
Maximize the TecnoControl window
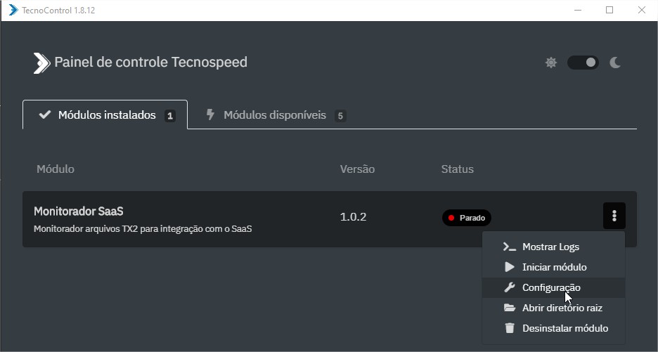[x=609, y=10]
